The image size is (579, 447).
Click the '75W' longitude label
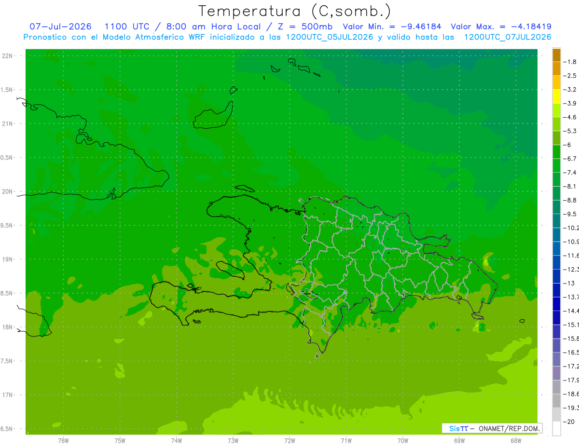120,441
